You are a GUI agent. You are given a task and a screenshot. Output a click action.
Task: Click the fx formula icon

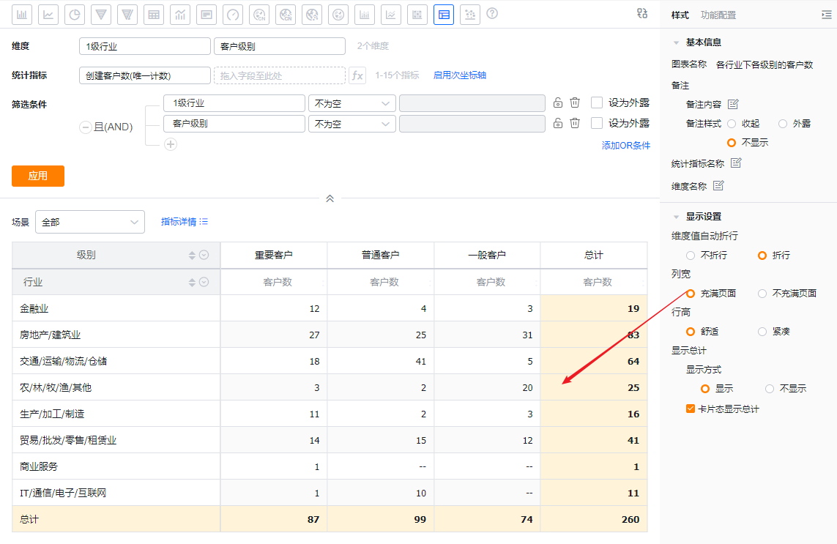click(x=357, y=75)
